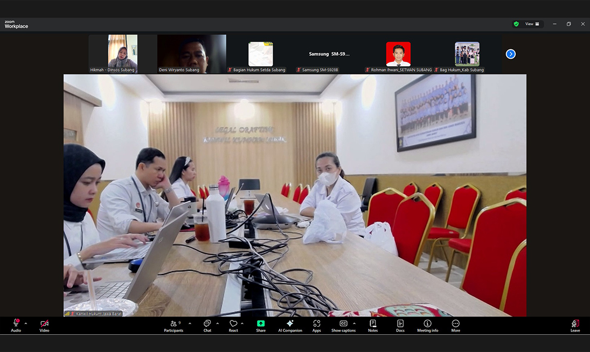Open the More options menu

(x=456, y=325)
